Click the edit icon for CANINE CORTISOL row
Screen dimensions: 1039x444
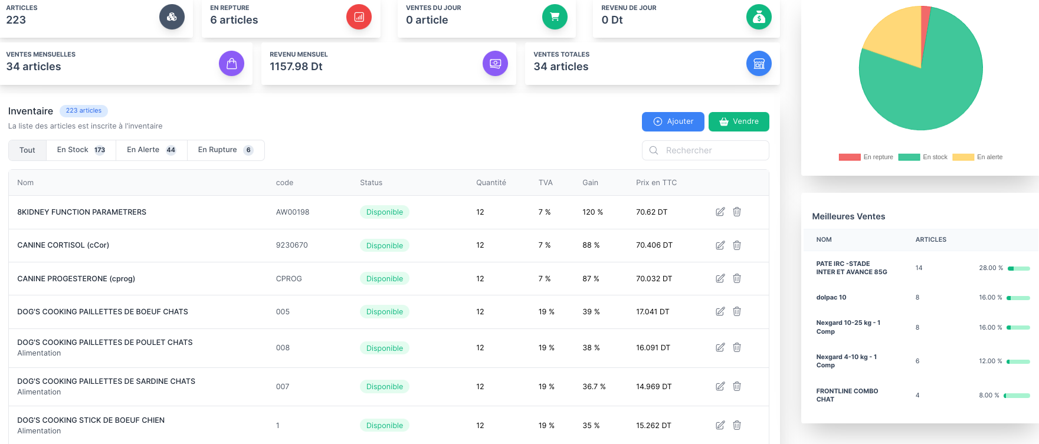coord(720,245)
